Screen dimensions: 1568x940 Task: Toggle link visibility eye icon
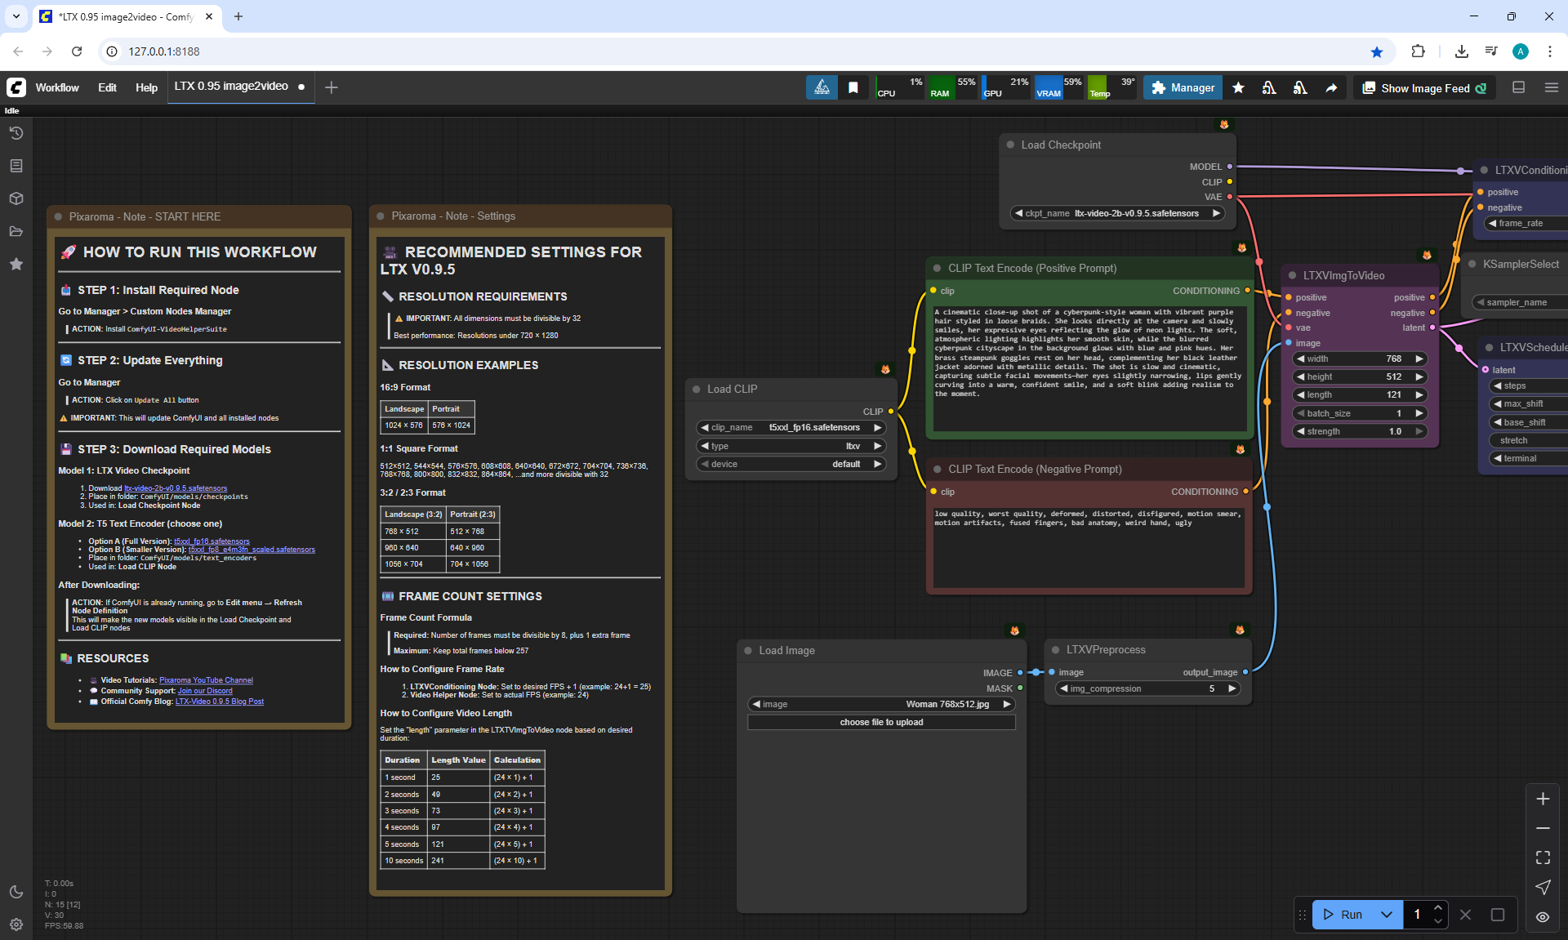[1543, 917]
